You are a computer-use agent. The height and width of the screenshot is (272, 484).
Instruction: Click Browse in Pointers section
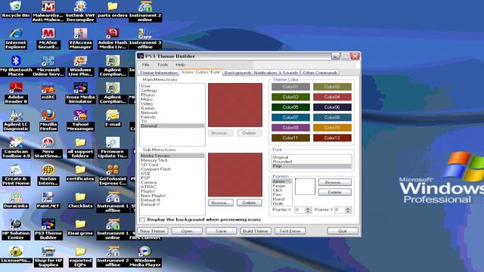pyautogui.click(x=334, y=182)
